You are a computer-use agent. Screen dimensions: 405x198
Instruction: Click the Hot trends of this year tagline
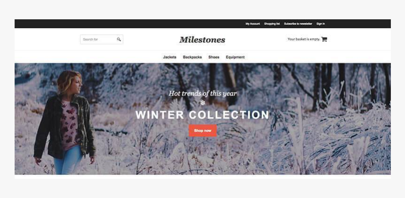coord(202,93)
